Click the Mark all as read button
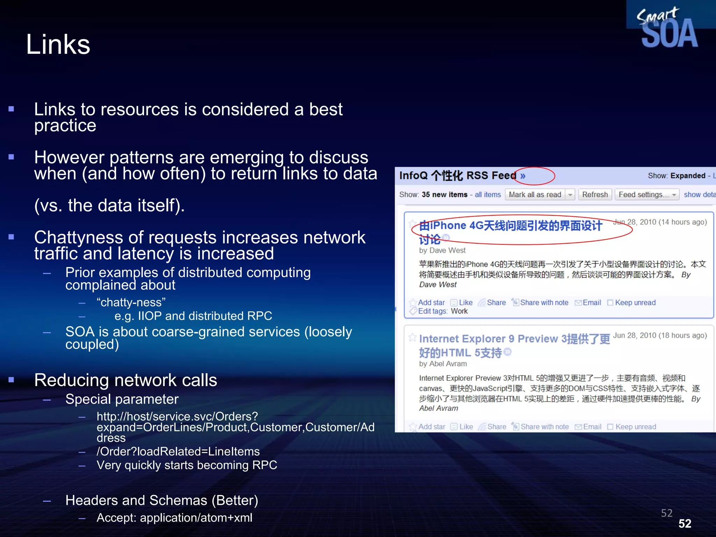 click(535, 195)
